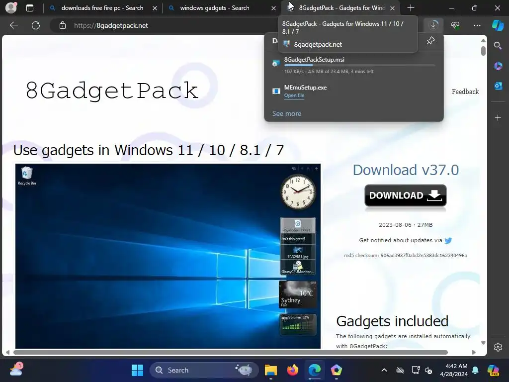Open Outlook in the sidebar
509x382 pixels.
[x=498, y=86]
